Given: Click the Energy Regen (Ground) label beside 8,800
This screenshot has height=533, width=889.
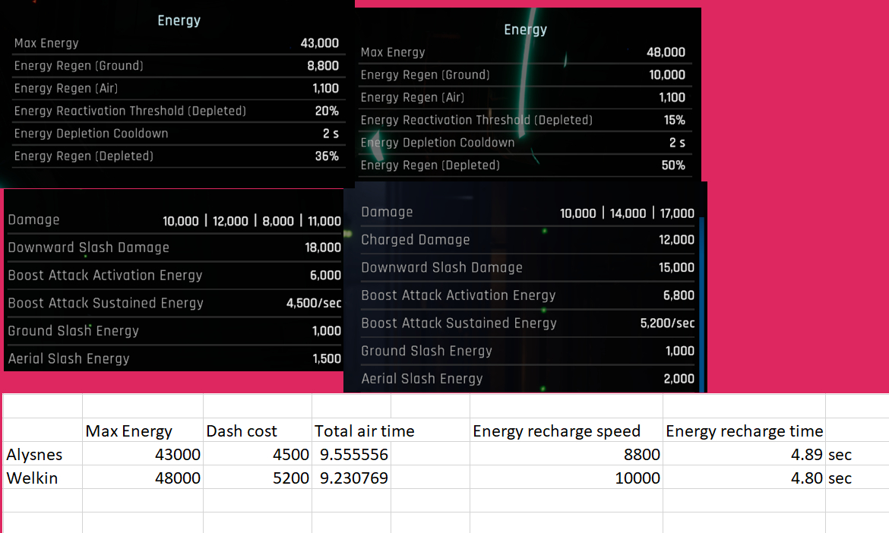Looking at the screenshot, I should pyautogui.click(x=79, y=66).
